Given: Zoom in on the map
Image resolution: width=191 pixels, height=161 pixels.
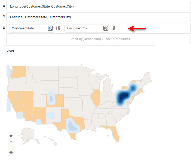Looking at the screenshot, I should [x=11, y=141].
